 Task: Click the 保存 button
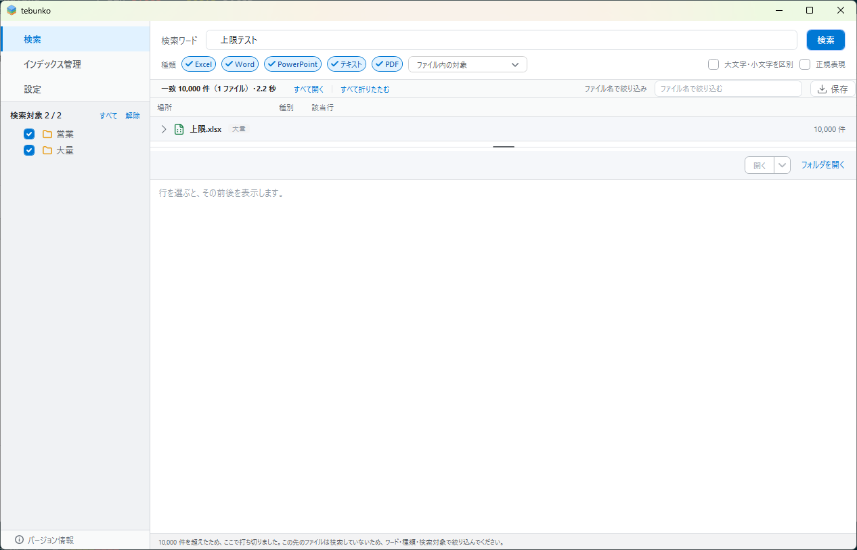(833, 89)
